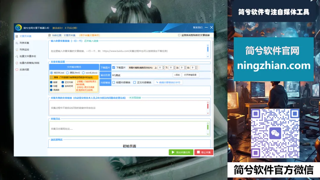
Task: Select the 源码(.html) output format
Action: pos(67,73)
